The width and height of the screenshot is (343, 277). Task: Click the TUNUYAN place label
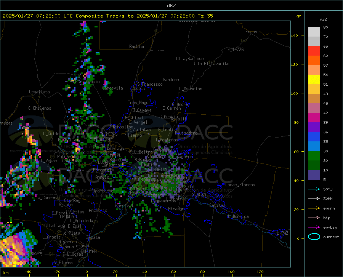(x=88, y=251)
